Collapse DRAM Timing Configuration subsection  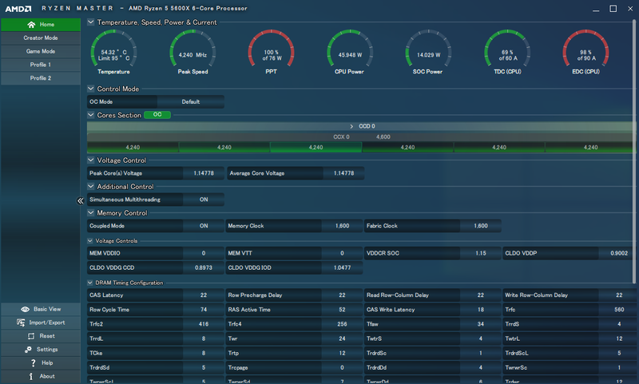90,282
